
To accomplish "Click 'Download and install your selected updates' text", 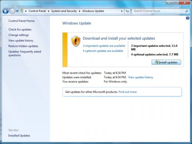I will pos(119,38).
